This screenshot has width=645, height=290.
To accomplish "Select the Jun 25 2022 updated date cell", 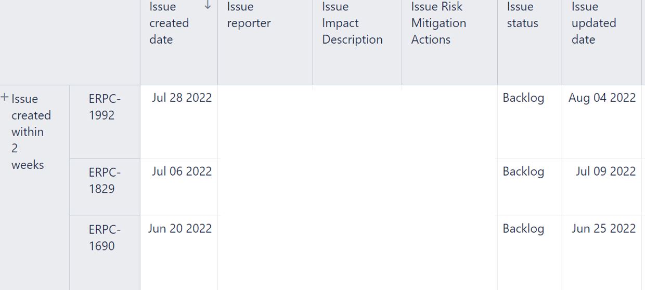I will coord(602,253).
